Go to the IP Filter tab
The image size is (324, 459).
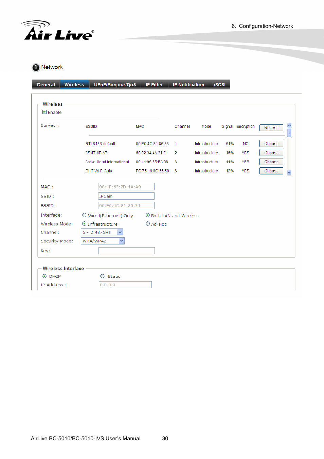coord(155,85)
